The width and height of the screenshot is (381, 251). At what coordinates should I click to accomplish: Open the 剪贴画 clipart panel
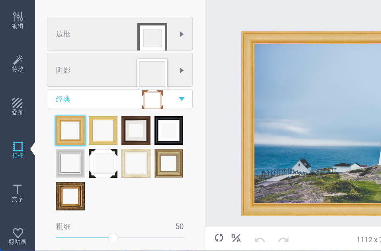(18, 236)
